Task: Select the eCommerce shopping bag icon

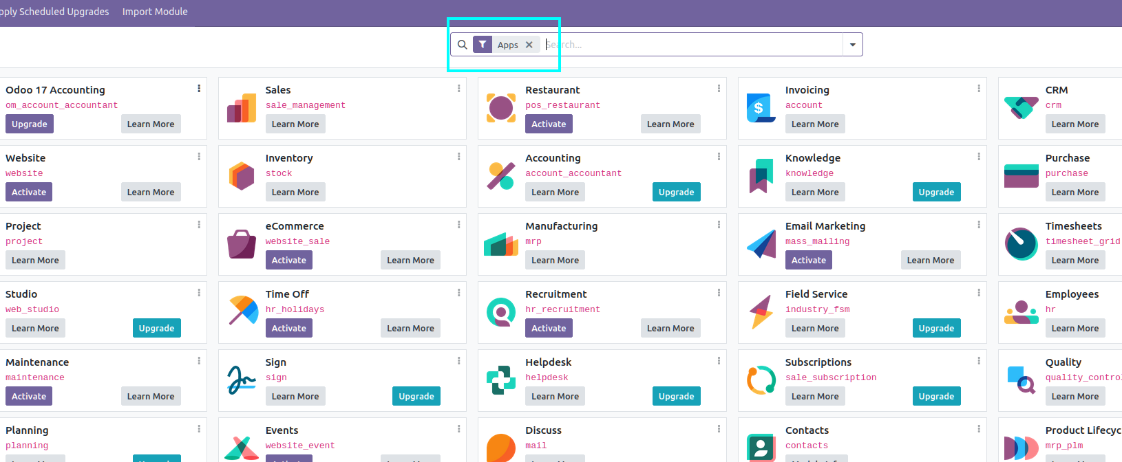Action: coord(242,244)
